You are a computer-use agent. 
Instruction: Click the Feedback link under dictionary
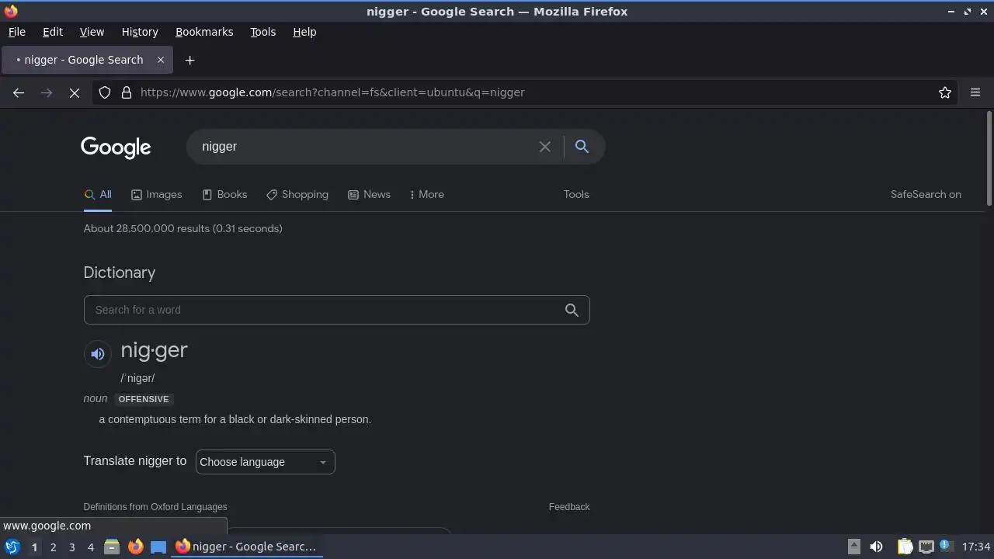click(x=569, y=507)
